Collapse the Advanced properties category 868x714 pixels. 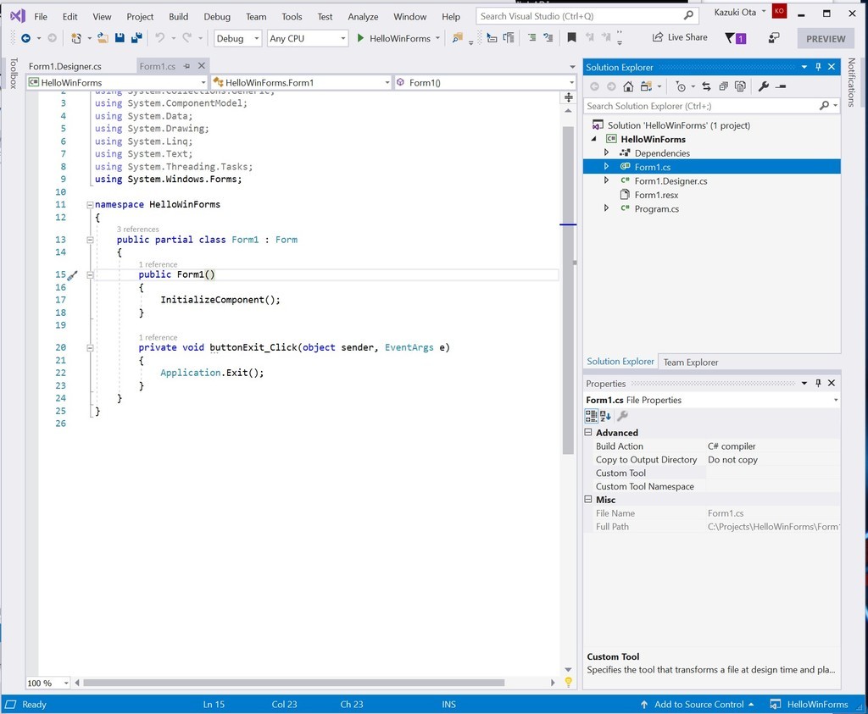click(588, 433)
